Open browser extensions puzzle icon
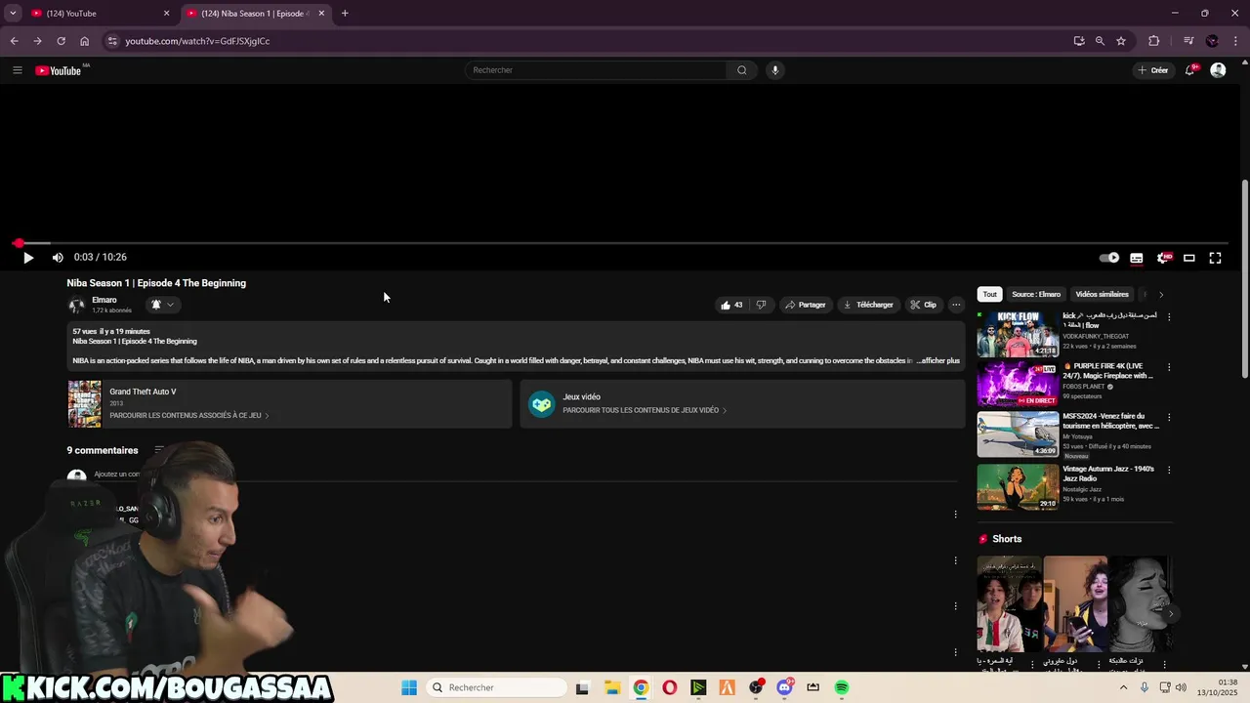This screenshot has height=703, width=1250. click(x=1154, y=41)
